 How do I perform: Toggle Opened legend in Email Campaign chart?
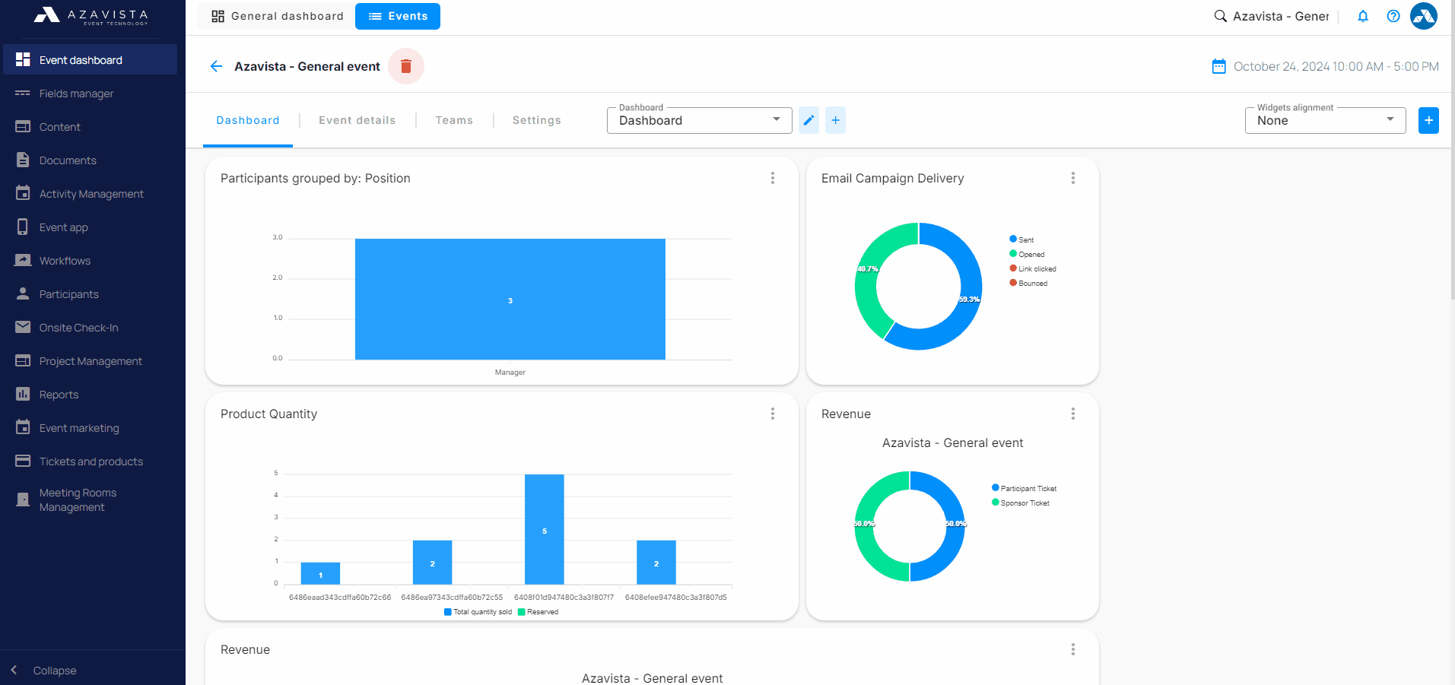click(1027, 254)
